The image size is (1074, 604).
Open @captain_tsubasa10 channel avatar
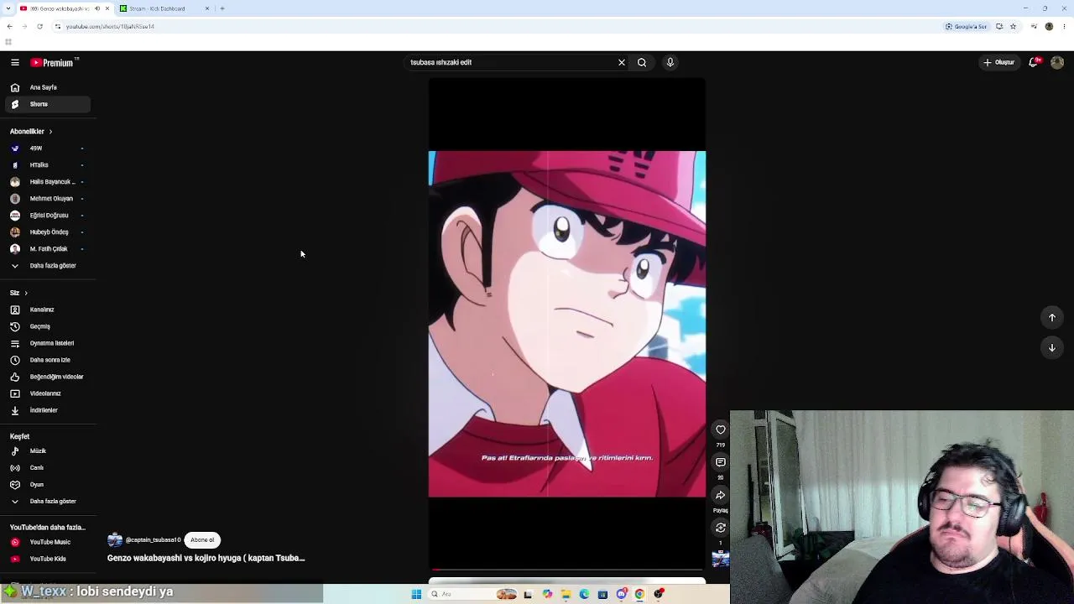(115, 540)
